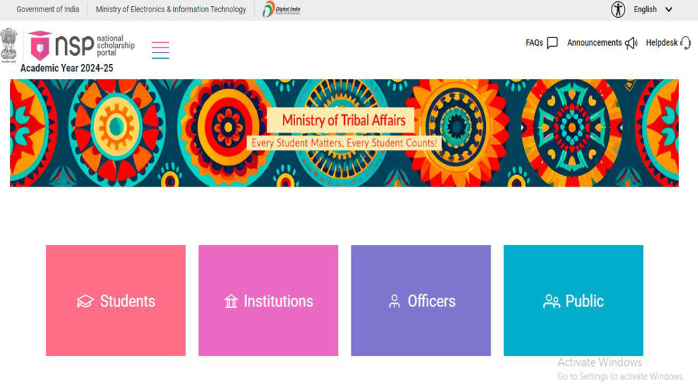Image resolution: width=698 pixels, height=391 pixels.
Task: Click the NSP national scholarship portal logo
Action: (x=81, y=46)
